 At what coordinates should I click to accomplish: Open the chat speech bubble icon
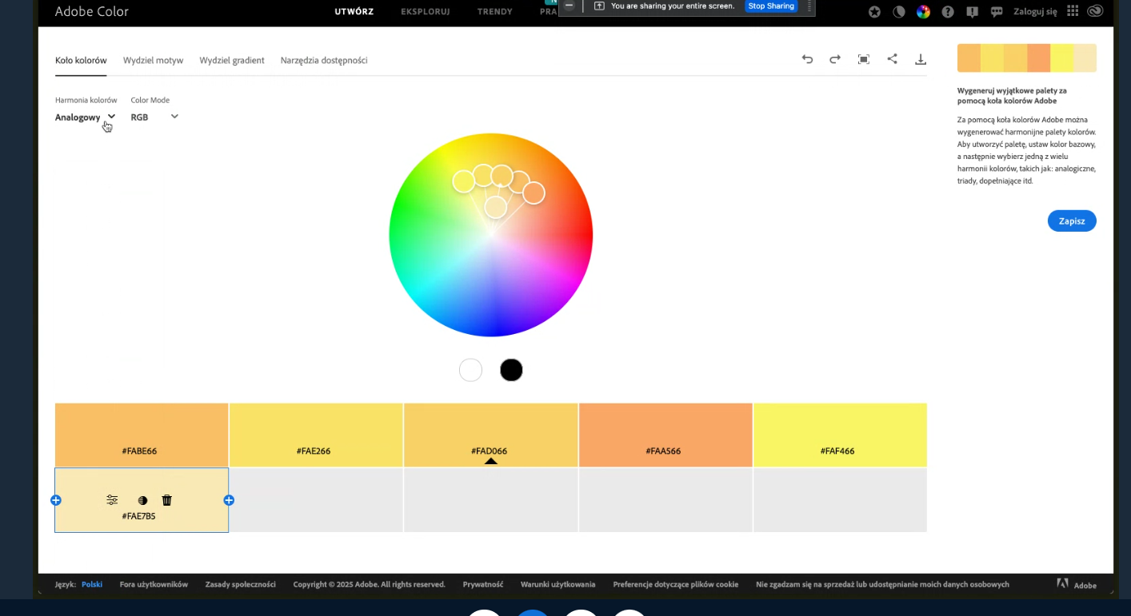[997, 11]
